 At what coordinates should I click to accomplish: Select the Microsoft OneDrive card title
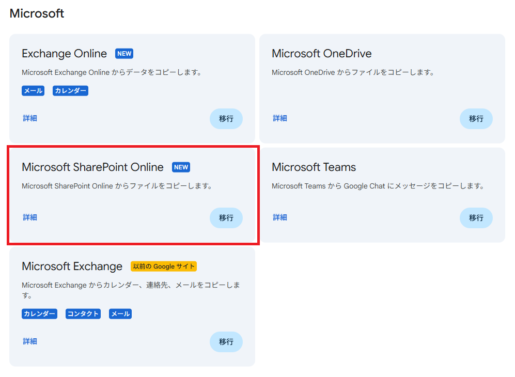click(x=321, y=54)
